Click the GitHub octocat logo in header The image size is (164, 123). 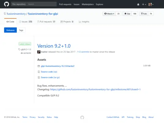click(6, 4)
